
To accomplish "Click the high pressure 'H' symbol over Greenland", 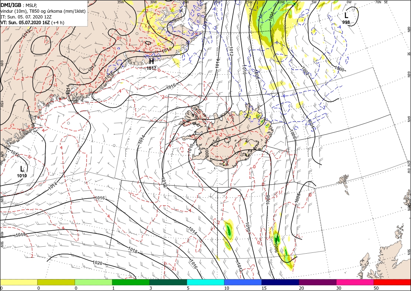I will pyautogui.click(x=151, y=62).
